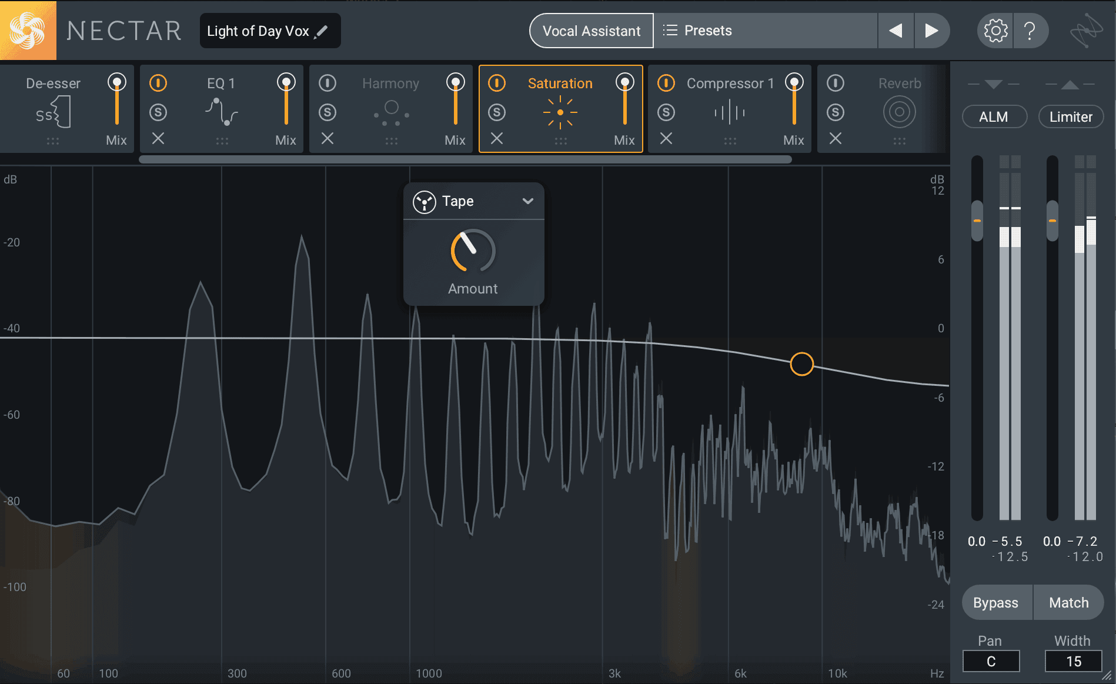Remove the Compressor 1 module
The image size is (1116, 684).
tap(666, 138)
